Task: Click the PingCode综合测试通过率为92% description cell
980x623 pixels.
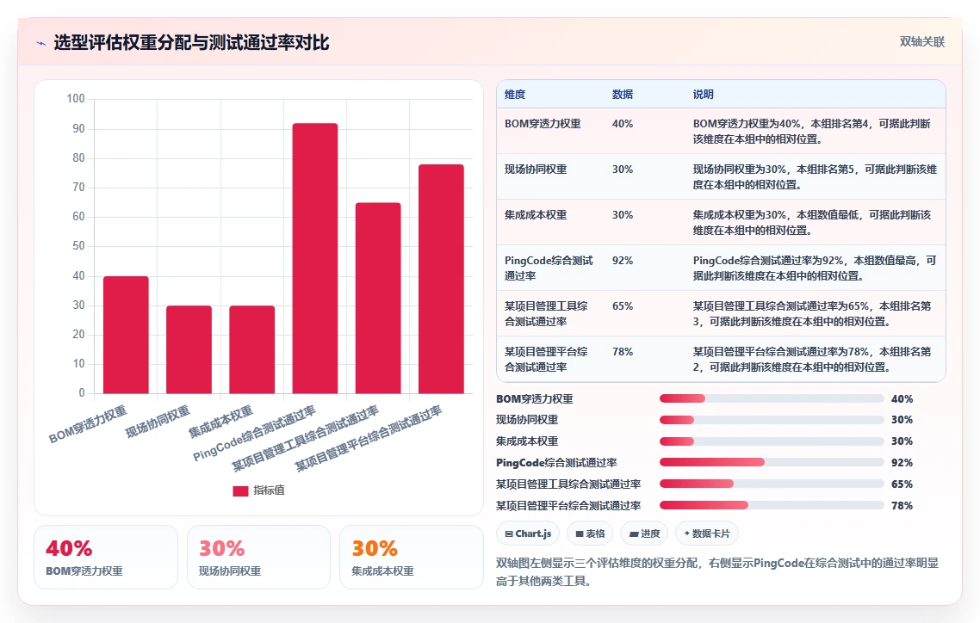Action: tap(815, 268)
